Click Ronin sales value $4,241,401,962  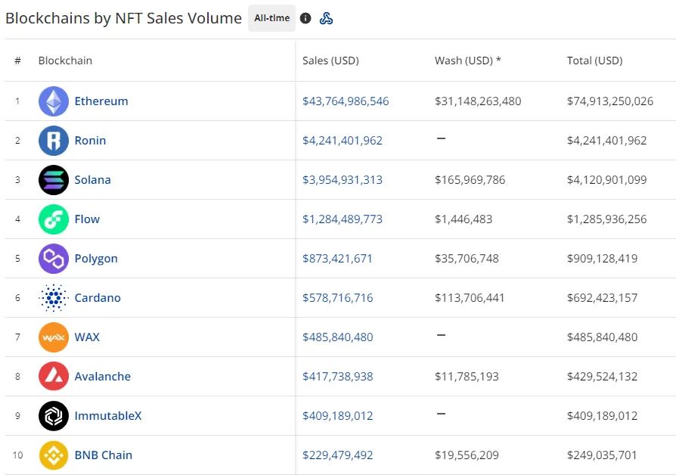click(x=343, y=141)
